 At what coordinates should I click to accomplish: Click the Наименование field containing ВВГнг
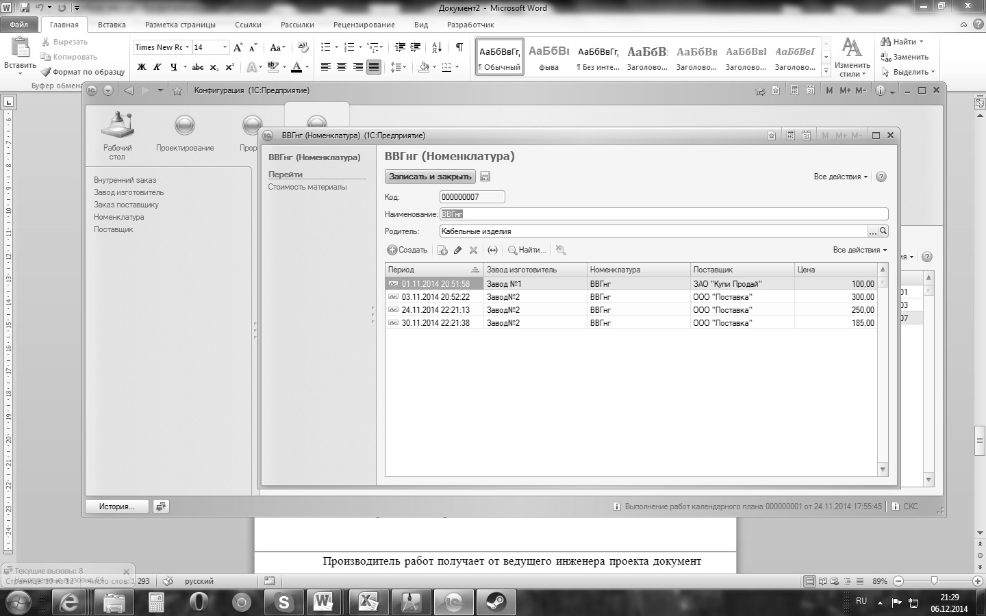coord(663,214)
